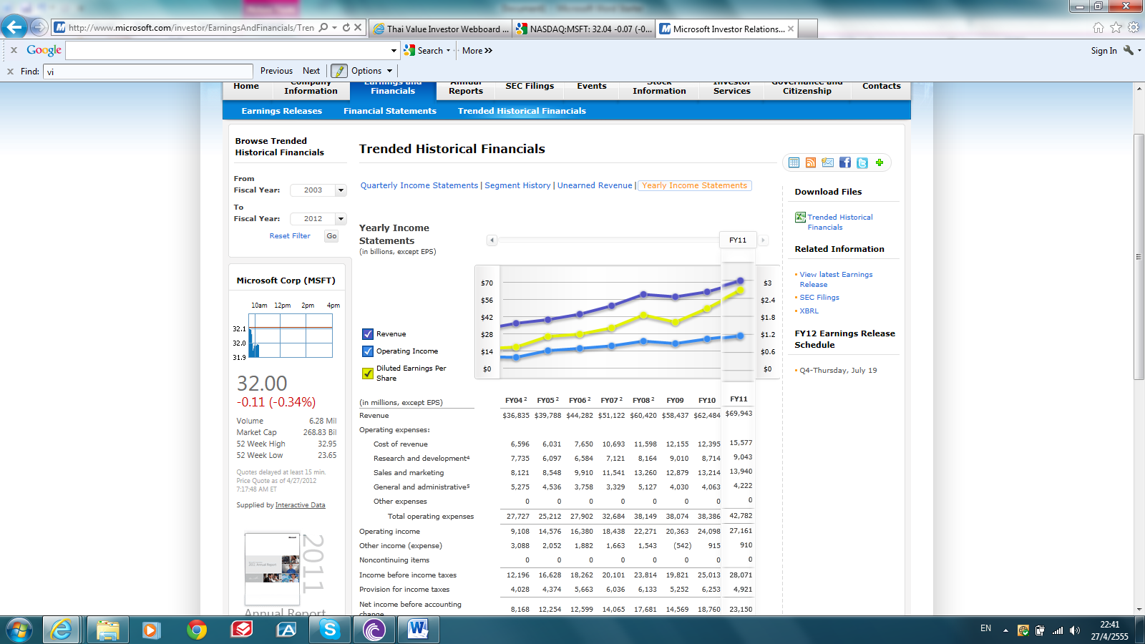Switch to Thai Value Investor Webboard tab
Screen dimensions: 1145x644
point(441,29)
